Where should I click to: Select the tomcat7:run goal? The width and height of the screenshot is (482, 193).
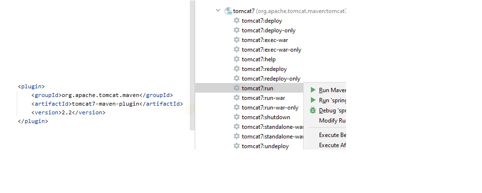[257, 88]
